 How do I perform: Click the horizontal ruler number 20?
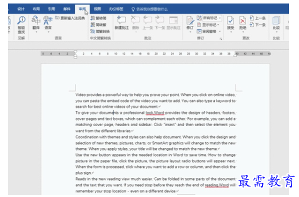156,54
